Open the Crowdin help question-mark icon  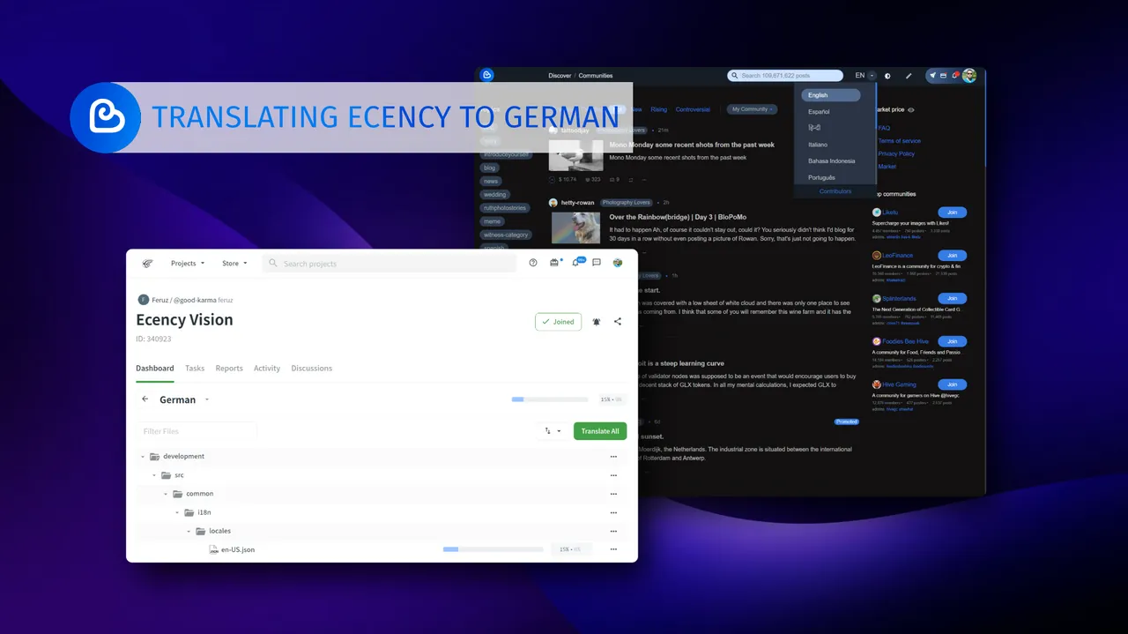pyautogui.click(x=533, y=263)
